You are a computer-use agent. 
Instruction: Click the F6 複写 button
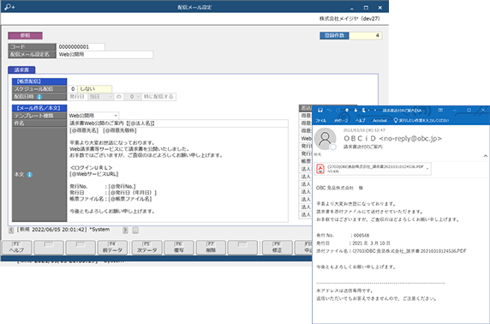(179, 248)
